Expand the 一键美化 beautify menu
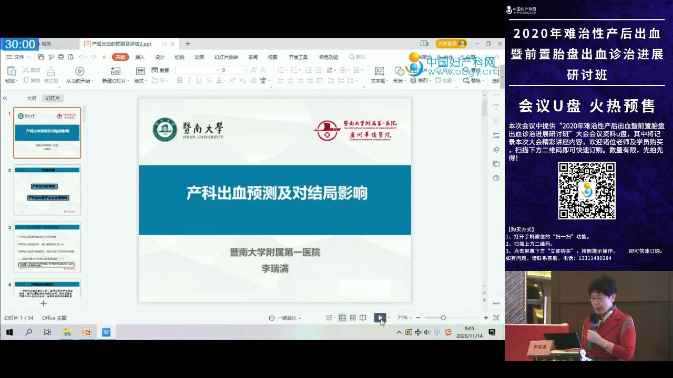The height and width of the screenshot is (378, 673). (x=287, y=318)
